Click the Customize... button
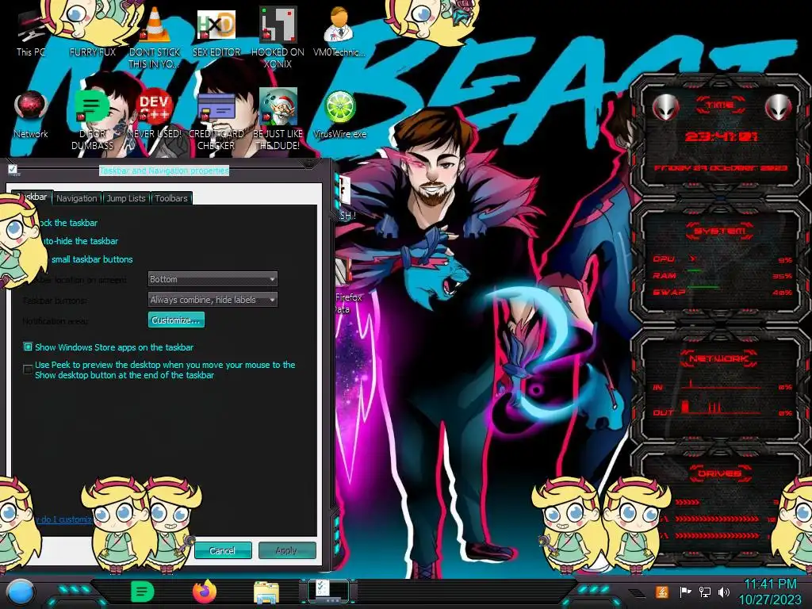This screenshot has width=812, height=609. pos(176,320)
